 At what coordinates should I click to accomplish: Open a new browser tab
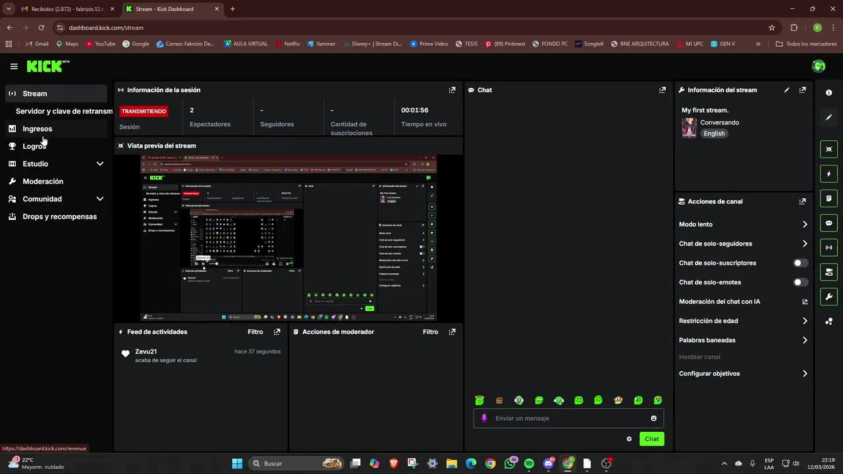click(x=232, y=9)
